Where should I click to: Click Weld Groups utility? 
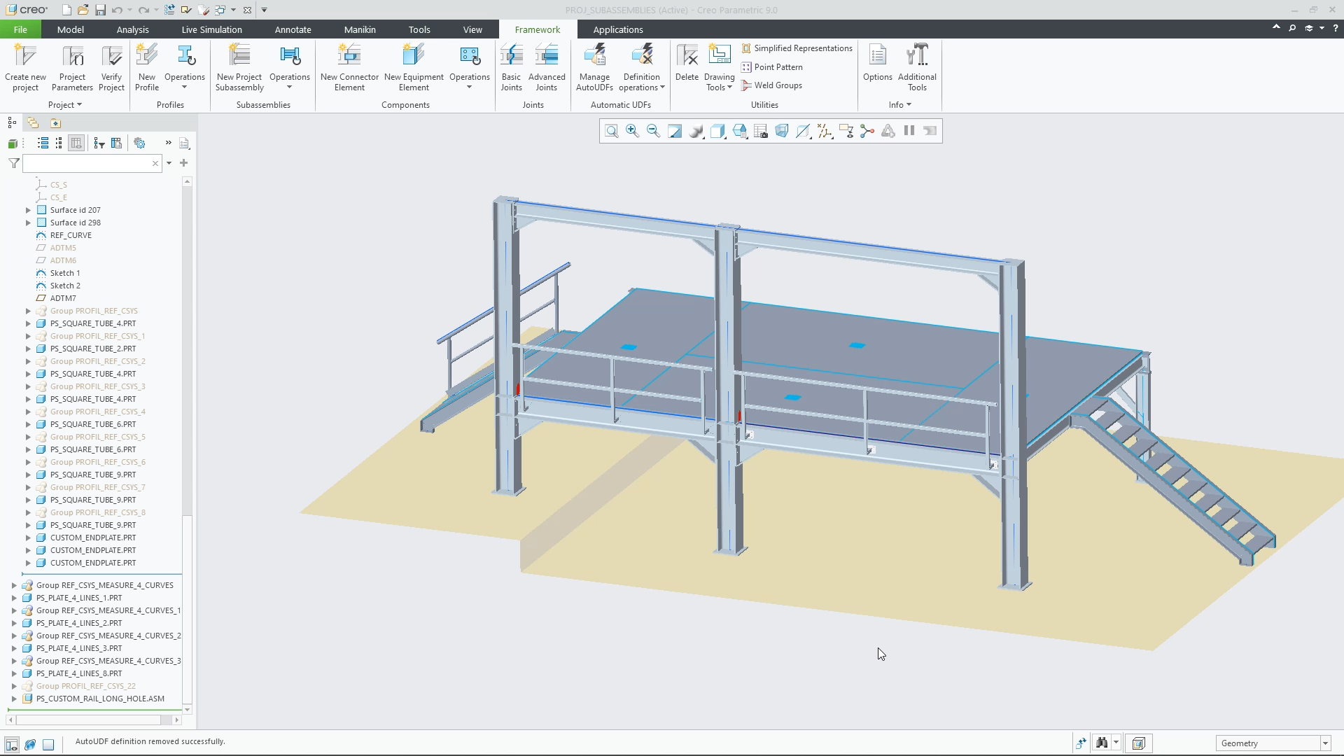[x=772, y=85]
